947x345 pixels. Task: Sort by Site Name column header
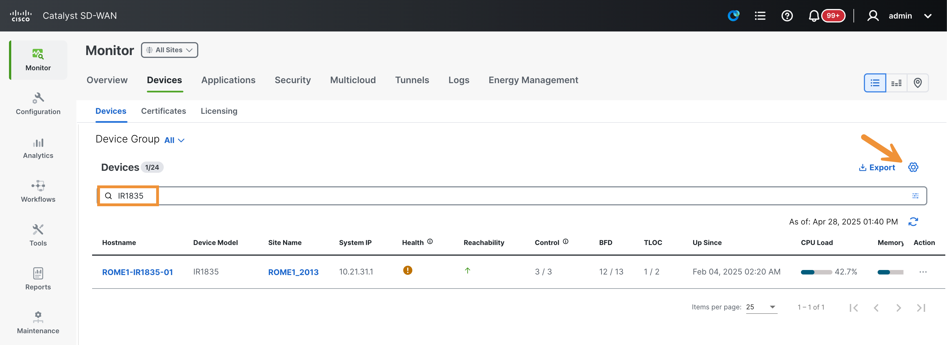(x=285, y=243)
